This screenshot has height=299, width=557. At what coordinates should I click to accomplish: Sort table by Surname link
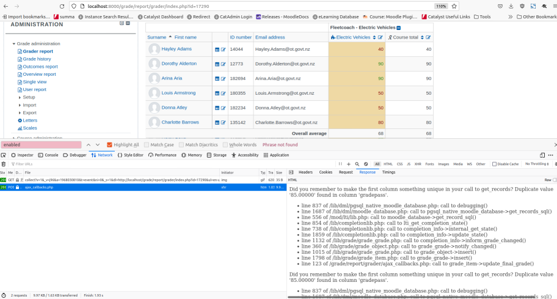156,37
